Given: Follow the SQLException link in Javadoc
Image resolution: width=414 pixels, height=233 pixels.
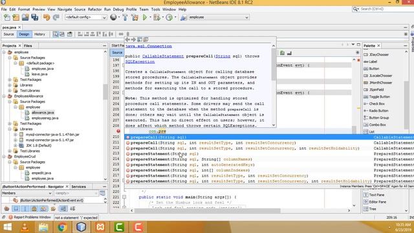Looking at the screenshot, I should (140, 61).
